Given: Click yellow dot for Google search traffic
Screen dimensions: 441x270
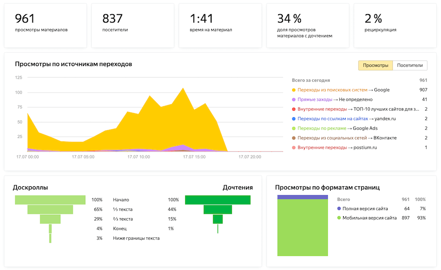Looking at the screenshot, I should [x=294, y=90].
